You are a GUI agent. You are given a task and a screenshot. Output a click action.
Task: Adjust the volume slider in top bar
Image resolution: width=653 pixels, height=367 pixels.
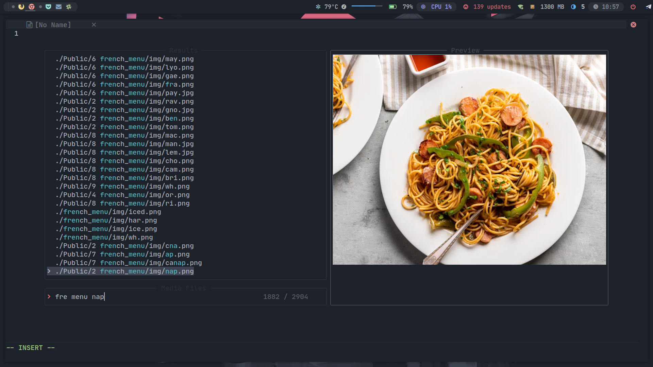coord(367,6)
